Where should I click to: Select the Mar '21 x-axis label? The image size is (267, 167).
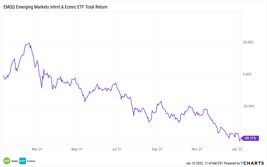click(x=37, y=150)
